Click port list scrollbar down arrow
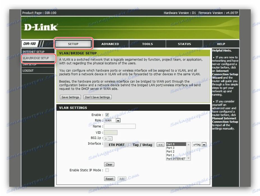Screen dimensions: 260x196 pos(188,158)
